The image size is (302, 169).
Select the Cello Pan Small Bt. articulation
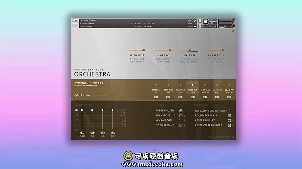tap(229, 88)
